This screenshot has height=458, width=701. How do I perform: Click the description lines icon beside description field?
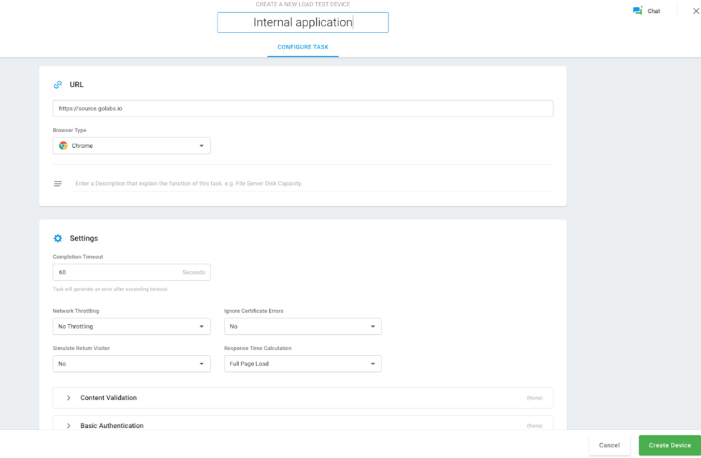pos(58,183)
